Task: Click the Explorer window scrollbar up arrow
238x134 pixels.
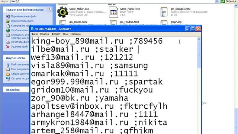Action: tap(236, 6)
